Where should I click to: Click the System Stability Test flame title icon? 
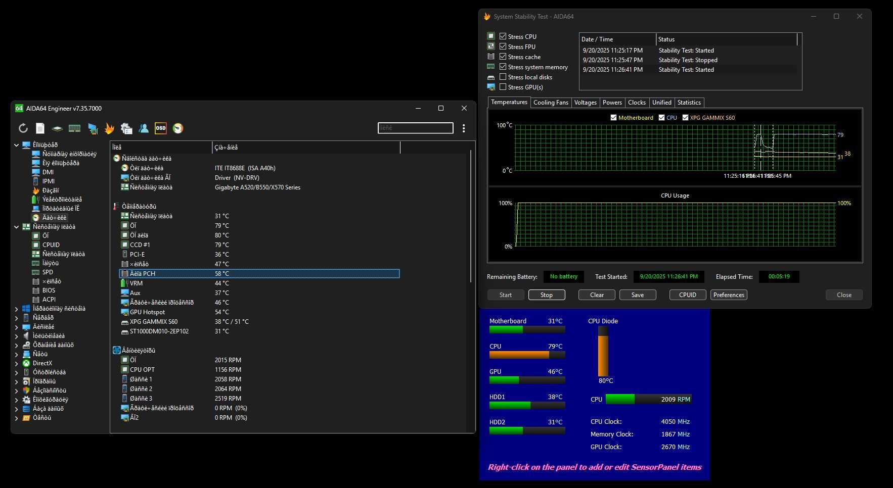(487, 16)
